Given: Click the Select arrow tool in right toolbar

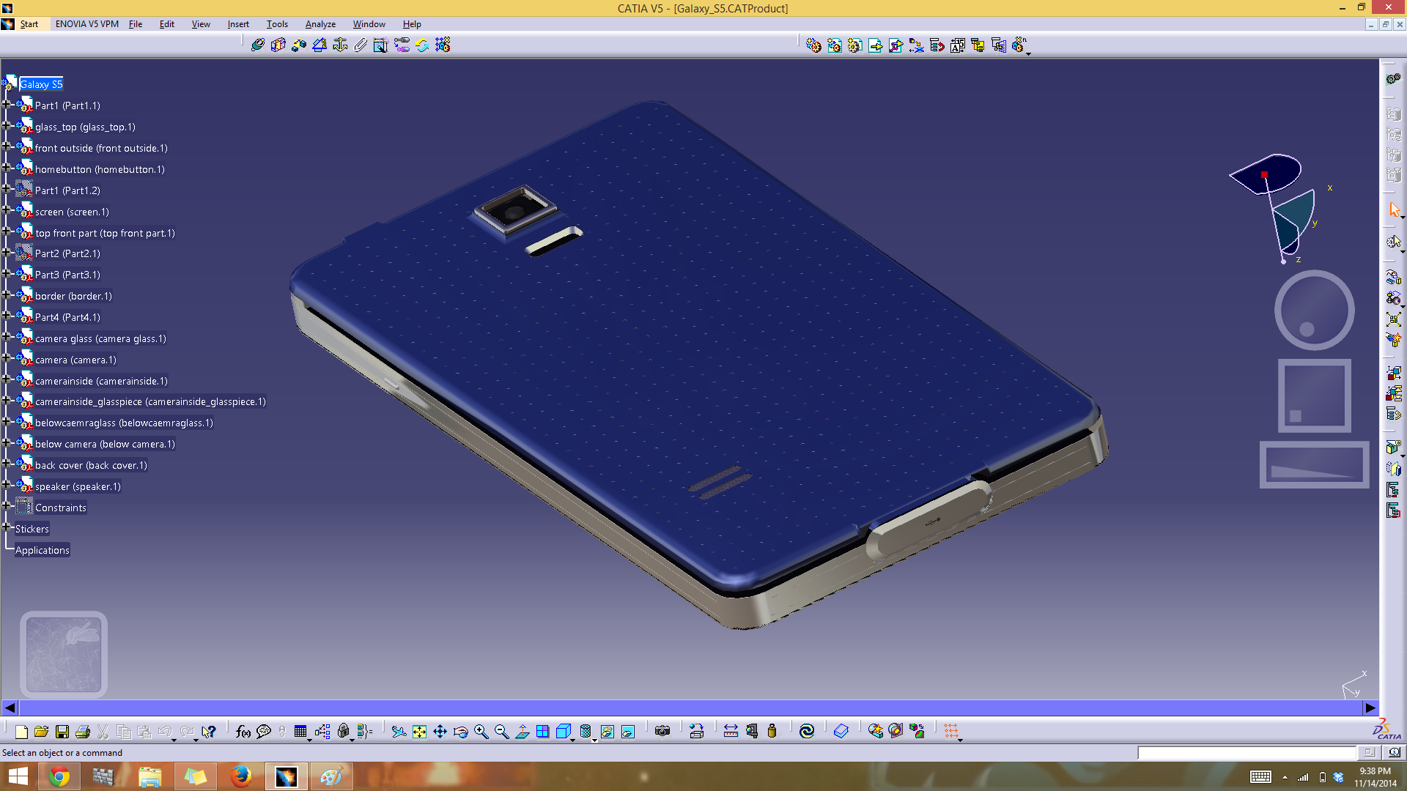Looking at the screenshot, I should point(1394,210).
